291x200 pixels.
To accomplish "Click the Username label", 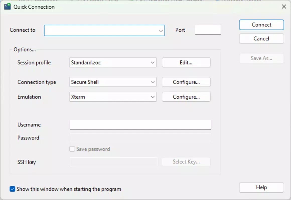I will 29,125.
